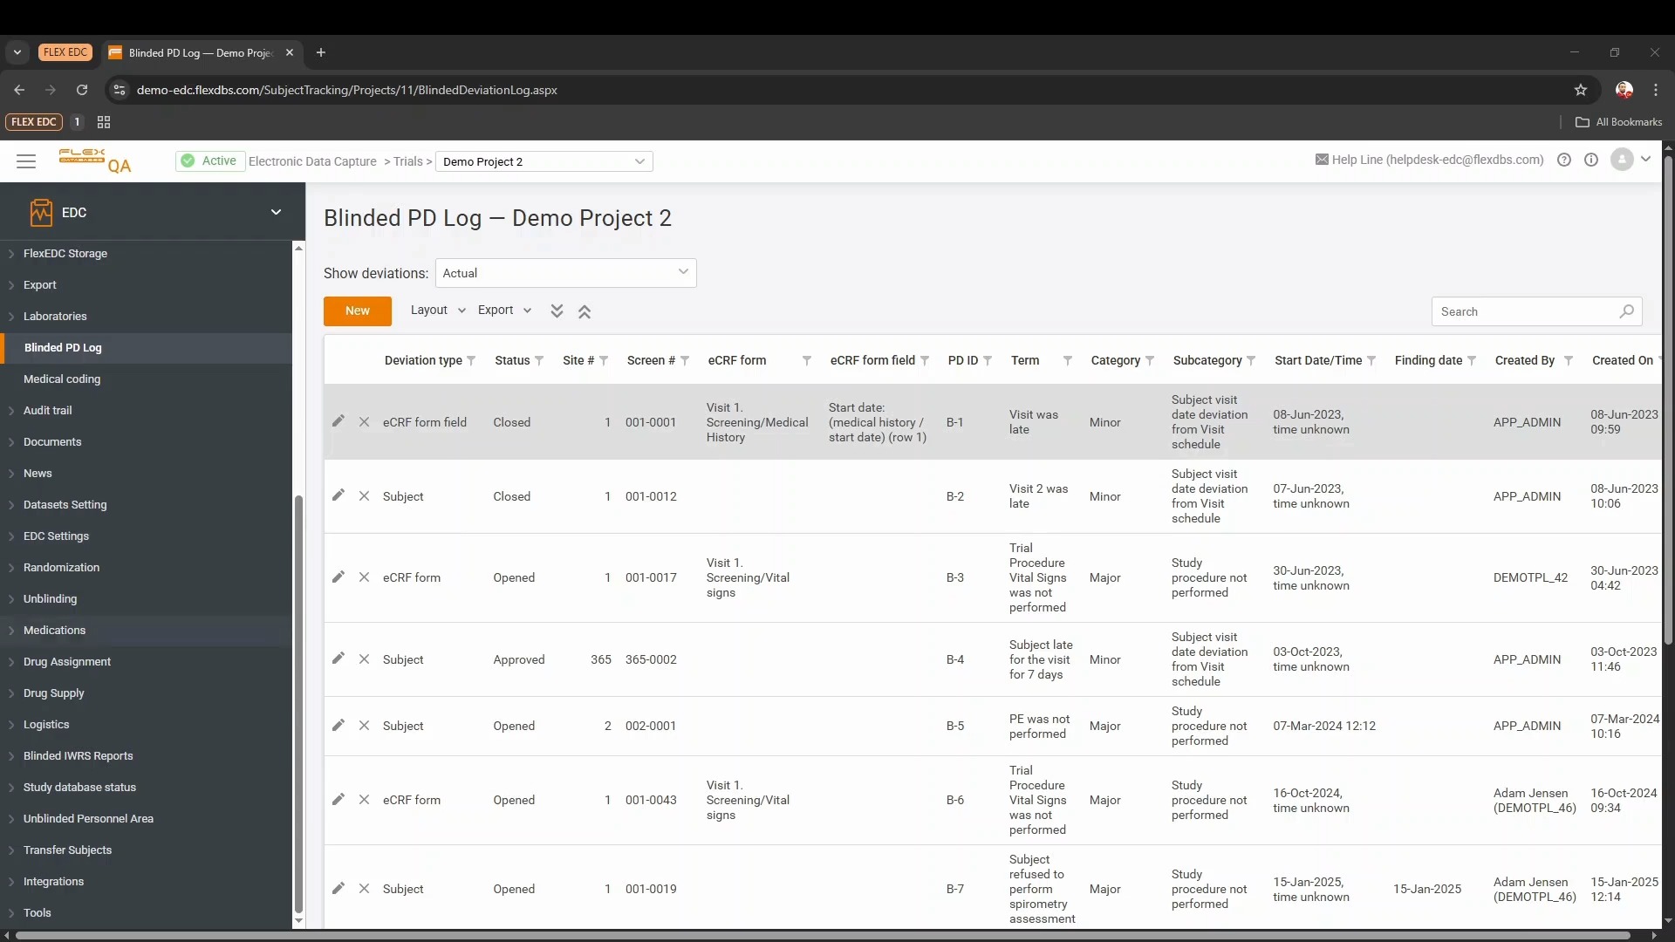Screen dimensions: 1675x942
Task: Click the expand all rows double-chevron icon
Action: [x=557, y=311]
